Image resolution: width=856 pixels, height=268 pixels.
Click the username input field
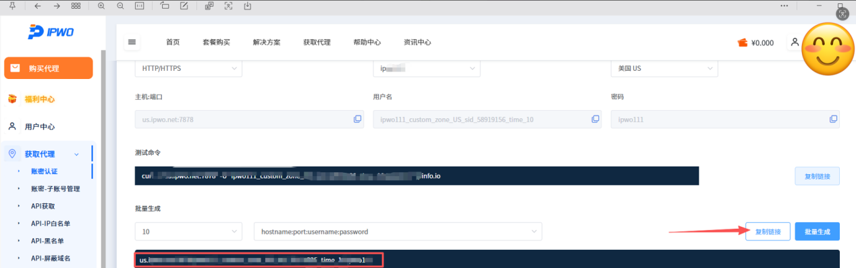[488, 119]
